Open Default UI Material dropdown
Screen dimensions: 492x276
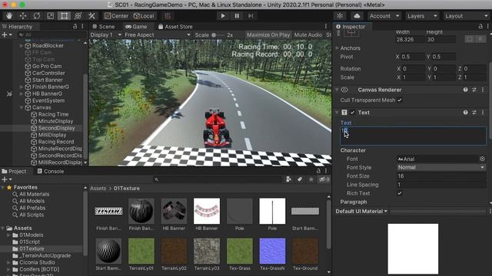[x=361, y=212]
